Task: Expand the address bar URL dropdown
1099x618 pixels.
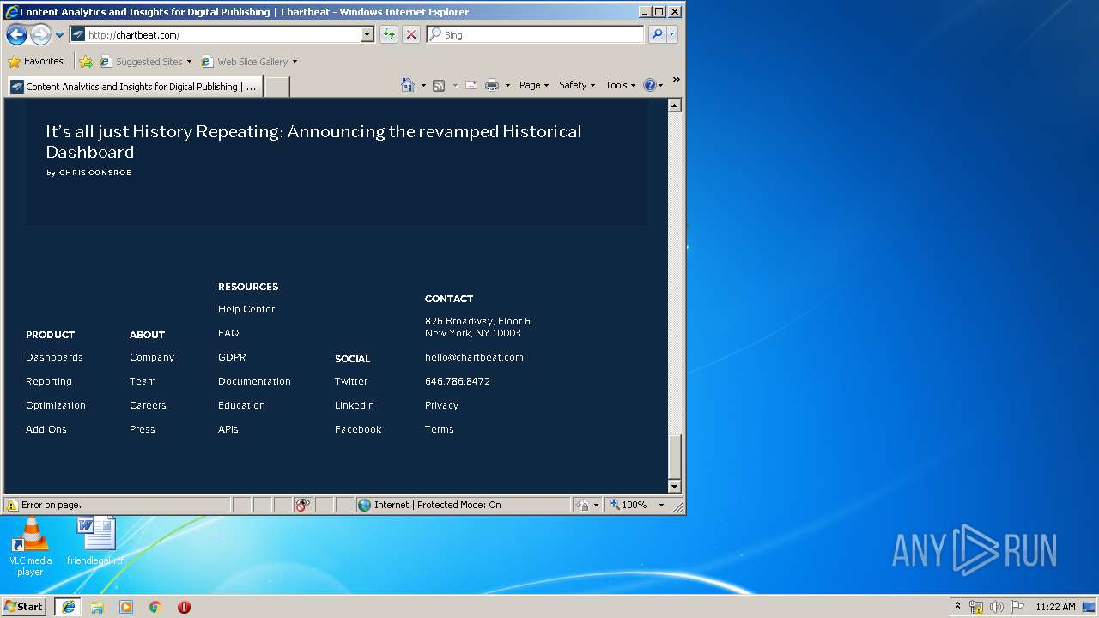Action: [367, 35]
